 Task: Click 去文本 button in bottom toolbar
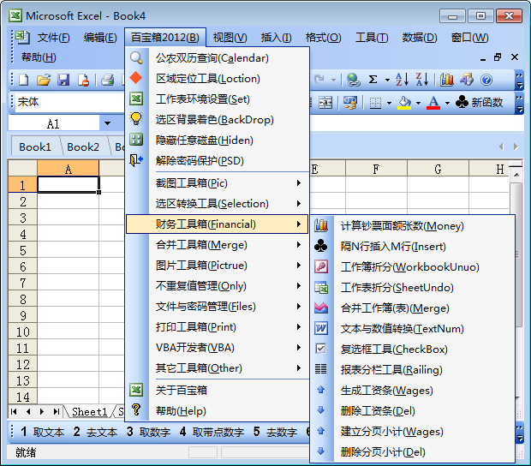click(x=96, y=432)
